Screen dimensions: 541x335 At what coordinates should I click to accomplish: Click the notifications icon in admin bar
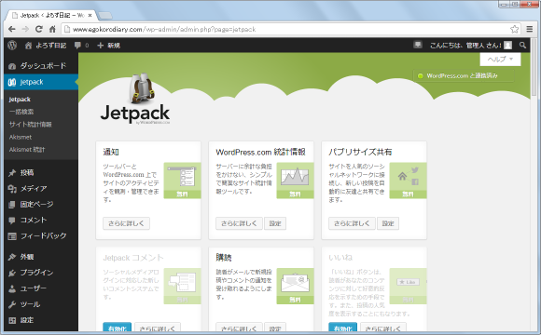coord(418,45)
